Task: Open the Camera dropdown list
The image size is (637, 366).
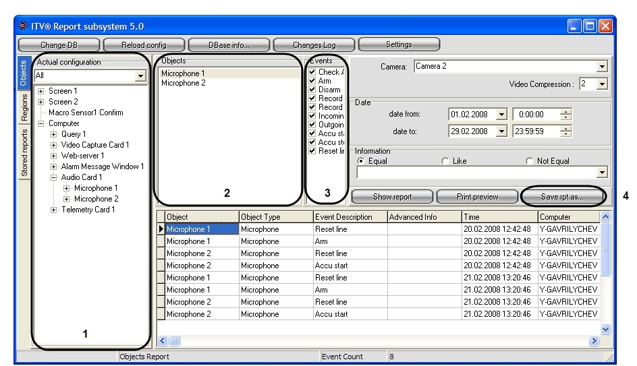Action: [602, 67]
